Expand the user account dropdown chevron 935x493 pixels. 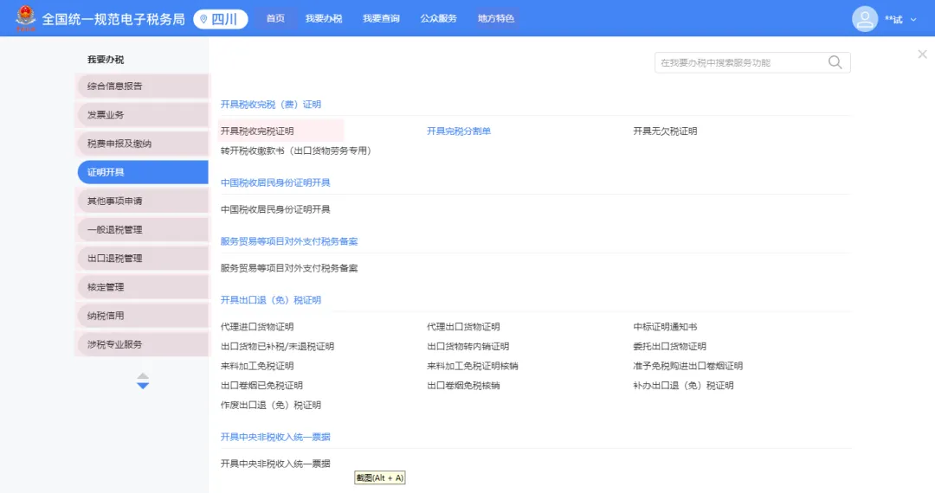[913, 20]
